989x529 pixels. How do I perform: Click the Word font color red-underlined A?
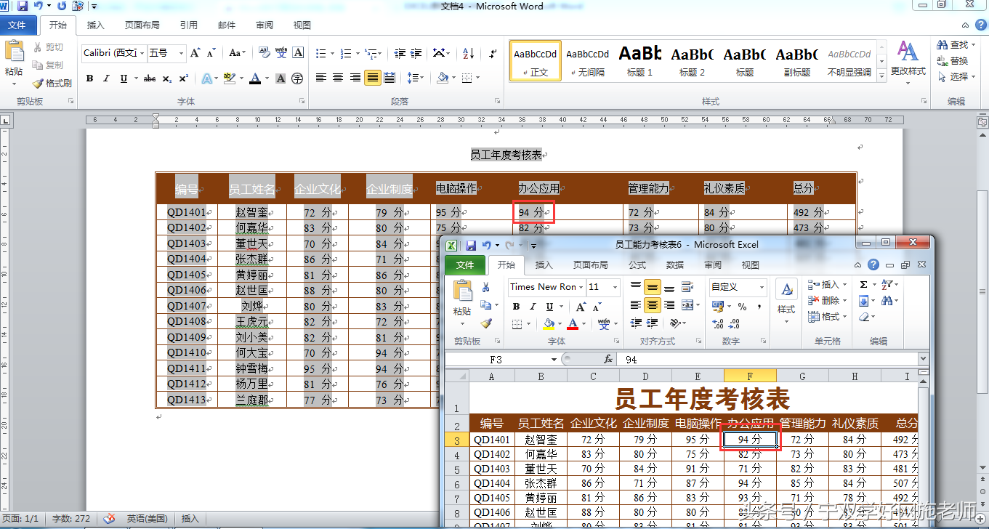coord(255,78)
